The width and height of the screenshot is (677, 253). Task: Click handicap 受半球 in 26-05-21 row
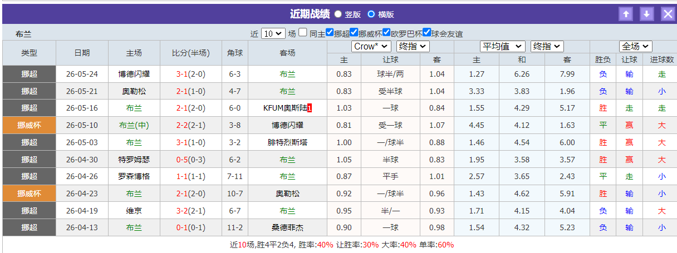click(390, 91)
